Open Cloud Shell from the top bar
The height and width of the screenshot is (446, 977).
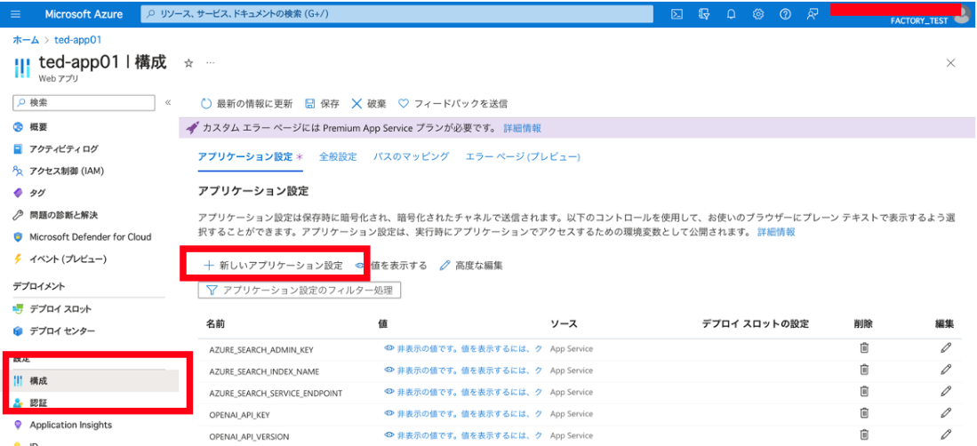(x=676, y=14)
